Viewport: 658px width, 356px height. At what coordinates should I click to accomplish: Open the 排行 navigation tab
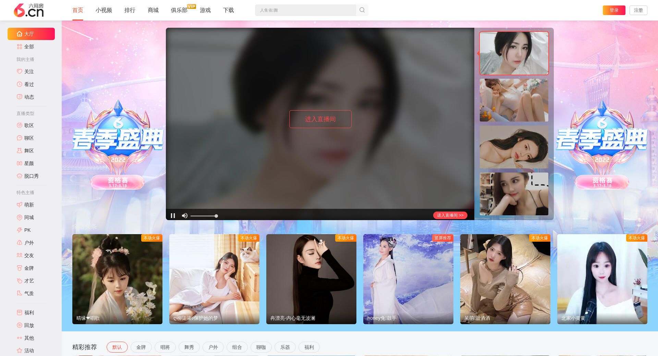[x=130, y=10]
